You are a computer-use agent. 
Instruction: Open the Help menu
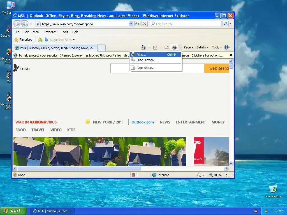pos(75,32)
